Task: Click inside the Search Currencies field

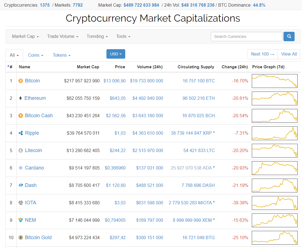Action: tap(246, 36)
